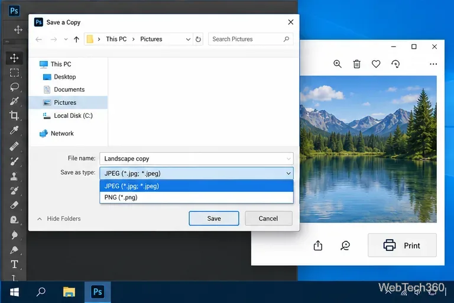Select the Eyedropper tool
This screenshot has width=454, height=303.
click(x=14, y=130)
